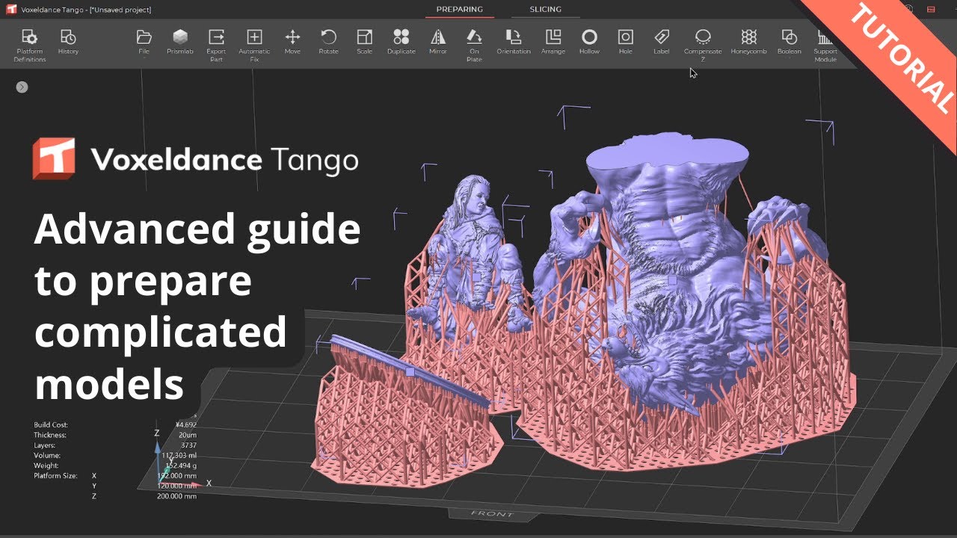
Task: Select the Prismlab printer icon
Action: click(x=179, y=42)
